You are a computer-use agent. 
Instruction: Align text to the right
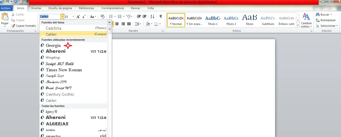(123, 24)
